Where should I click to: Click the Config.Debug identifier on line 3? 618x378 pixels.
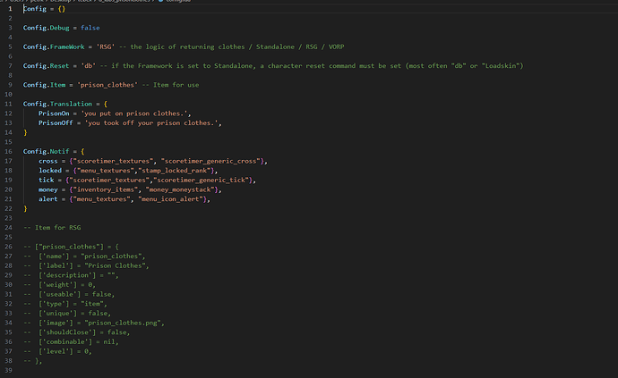click(x=46, y=28)
